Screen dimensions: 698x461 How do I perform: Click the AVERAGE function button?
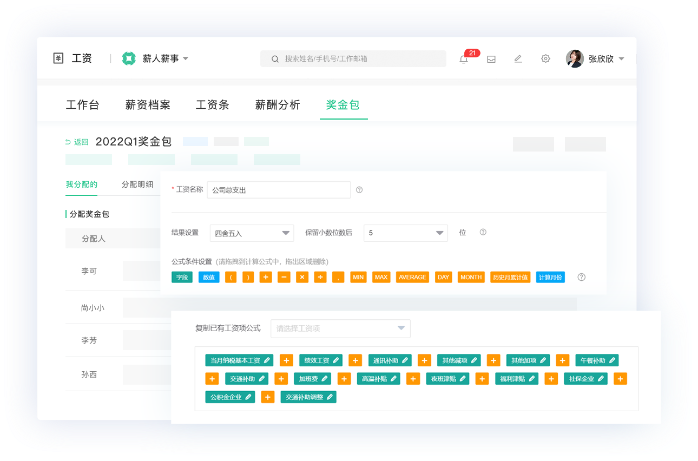point(412,277)
